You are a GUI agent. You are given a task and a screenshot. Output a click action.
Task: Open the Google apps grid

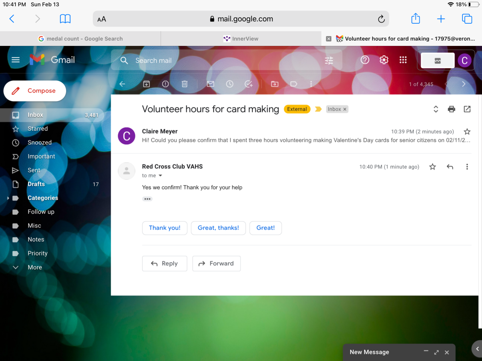403,60
